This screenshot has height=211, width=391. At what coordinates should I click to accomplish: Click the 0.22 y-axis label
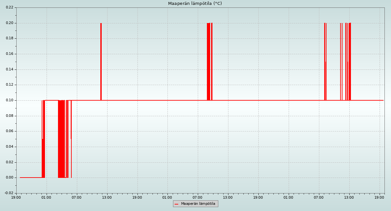pos(9,7)
